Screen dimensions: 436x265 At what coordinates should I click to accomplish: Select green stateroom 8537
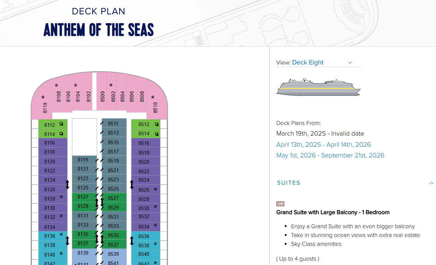[x=114, y=244]
